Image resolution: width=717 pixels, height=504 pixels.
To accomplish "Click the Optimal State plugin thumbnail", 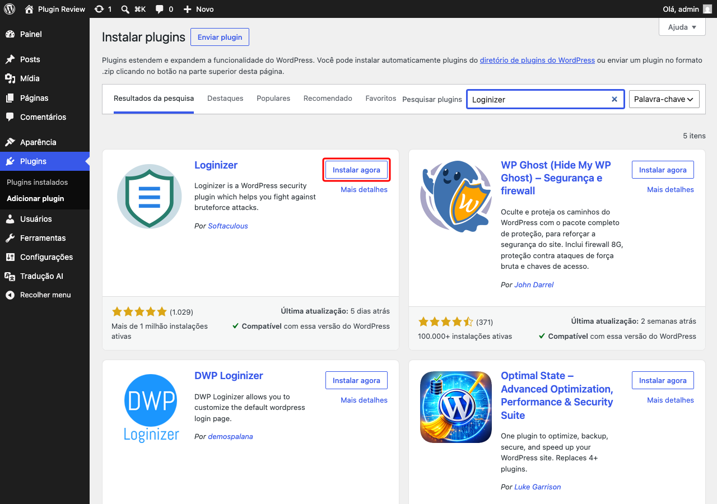I will 456,407.
